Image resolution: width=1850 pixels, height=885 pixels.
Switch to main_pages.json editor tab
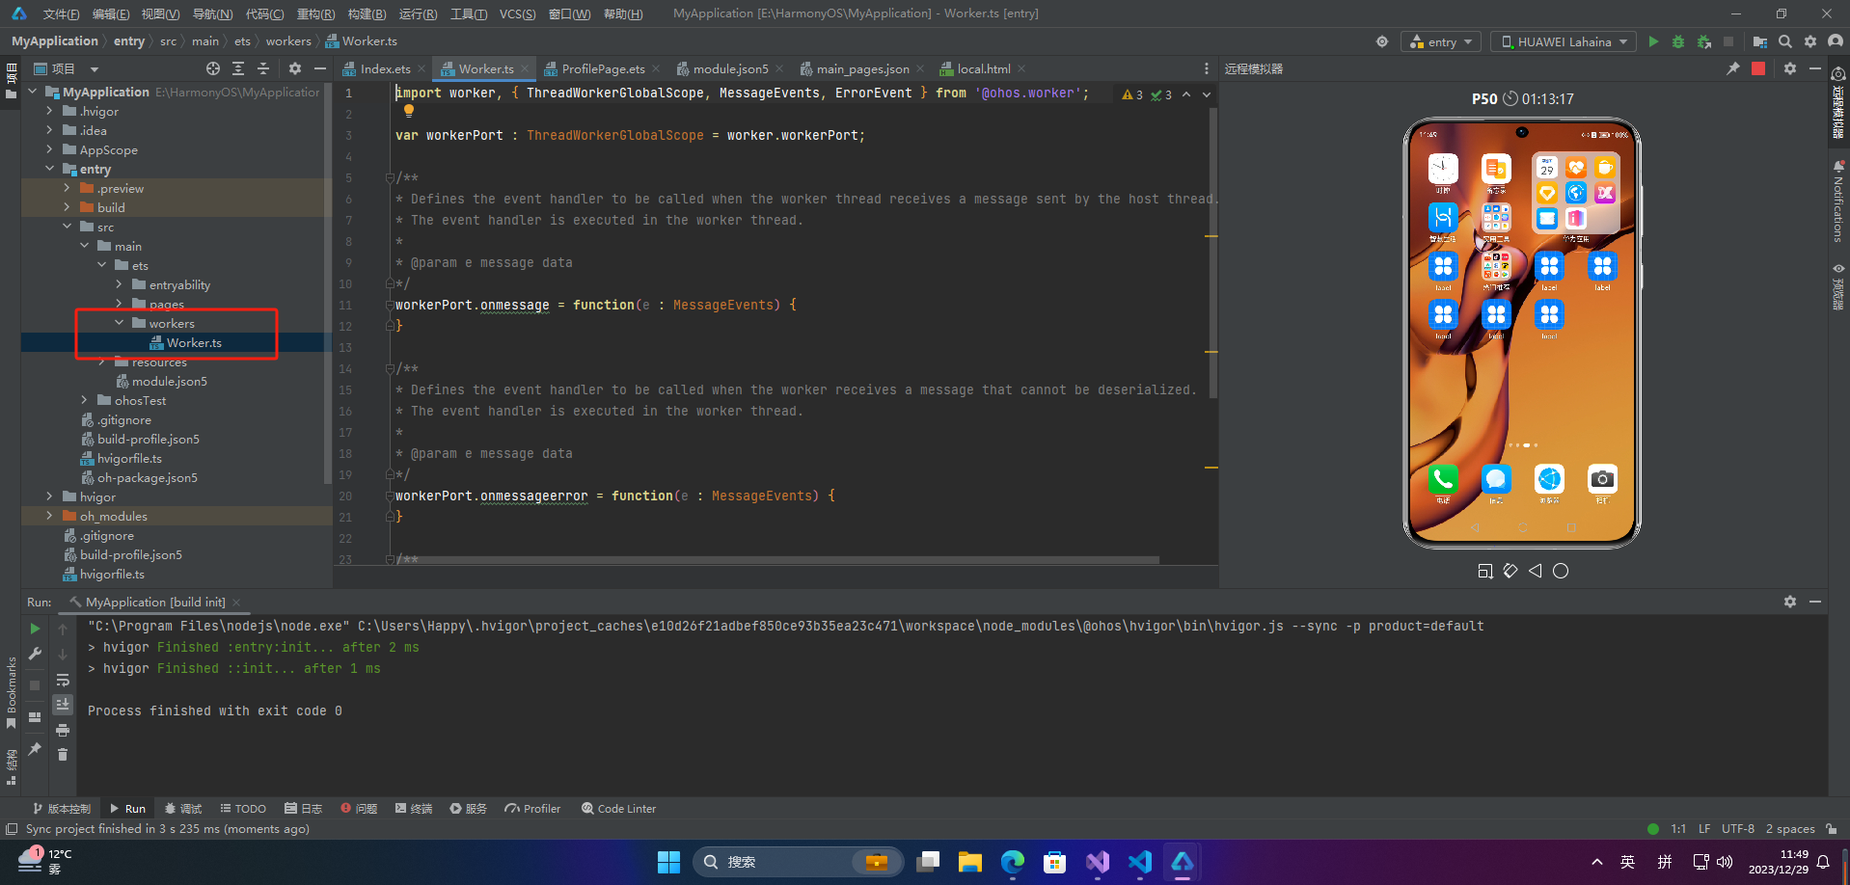pyautogui.click(x=862, y=68)
